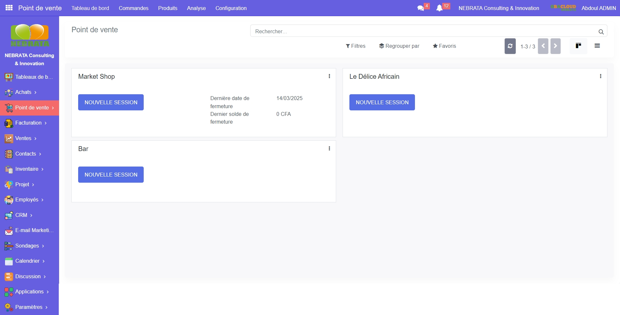The height and width of the screenshot is (315, 620).
Task: Click the Rechercher search field
Action: coord(423,31)
